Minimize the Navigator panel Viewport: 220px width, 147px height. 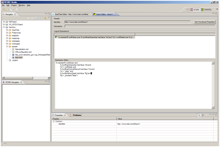pos(46,14)
